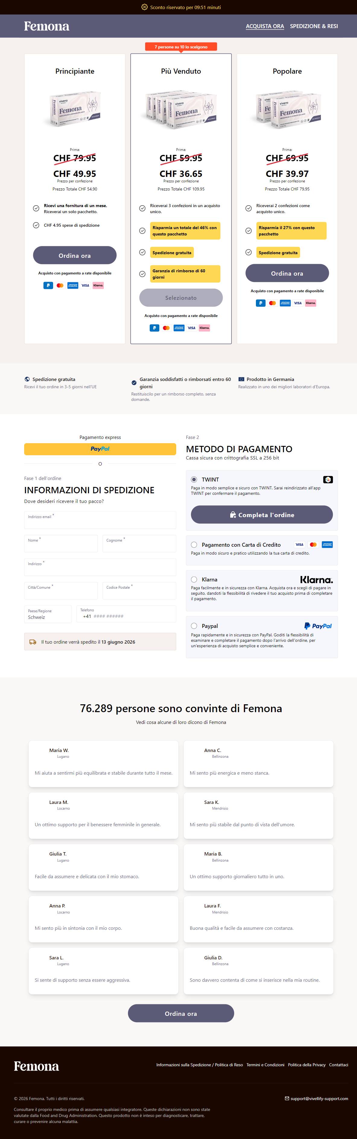Open the Paese/Regione dropdown showing Schweiz
The height and width of the screenshot is (1139, 357).
pos(48,614)
